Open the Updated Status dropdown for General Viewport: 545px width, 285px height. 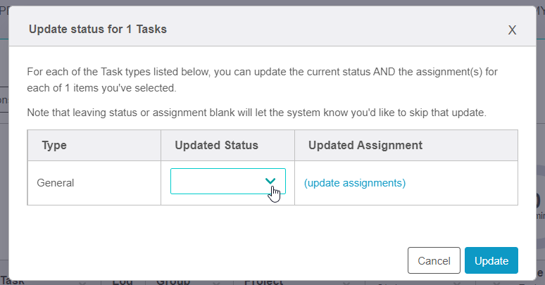[228, 181]
